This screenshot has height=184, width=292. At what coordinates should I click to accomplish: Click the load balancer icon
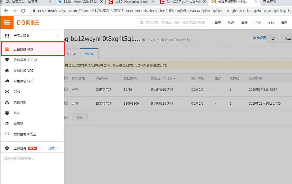click(x=7, y=102)
